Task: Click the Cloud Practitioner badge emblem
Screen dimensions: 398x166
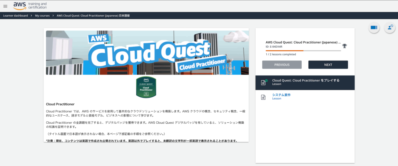Action: pyautogui.click(x=146, y=87)
